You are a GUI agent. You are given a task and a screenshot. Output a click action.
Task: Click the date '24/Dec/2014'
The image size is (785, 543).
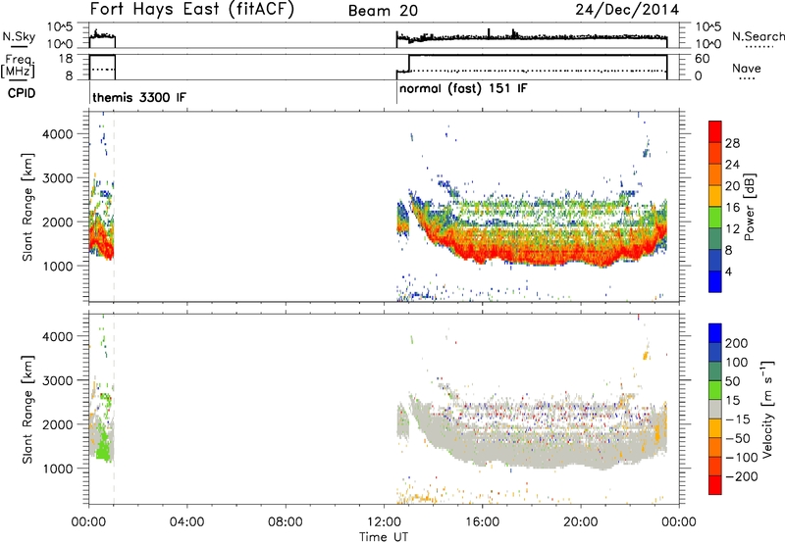click(x=627, y=10)
